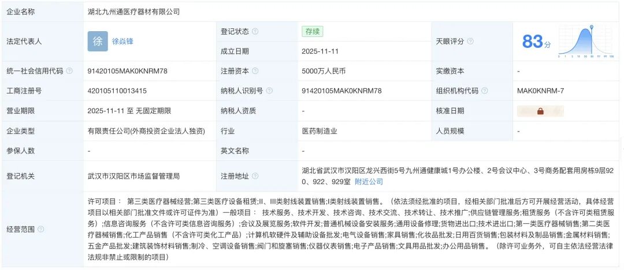Click the 人员规模 label

coord(451,131)
